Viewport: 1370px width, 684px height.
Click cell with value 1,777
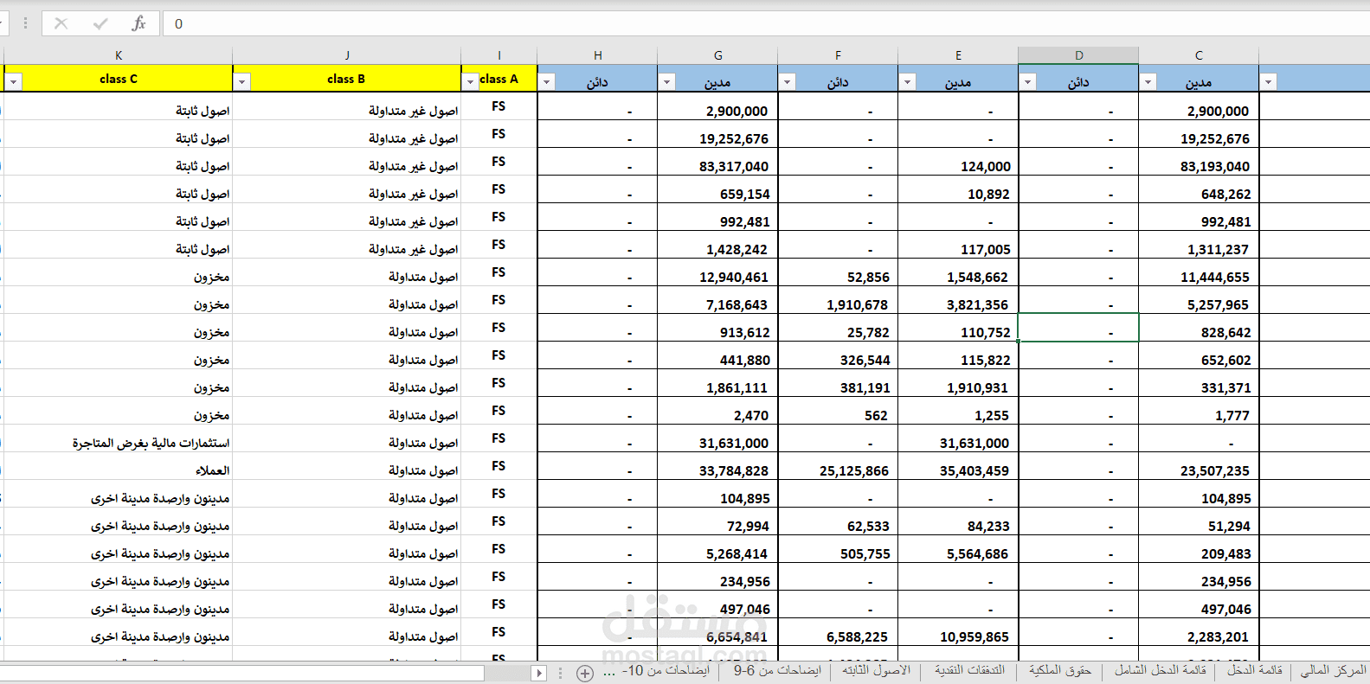1200,412
